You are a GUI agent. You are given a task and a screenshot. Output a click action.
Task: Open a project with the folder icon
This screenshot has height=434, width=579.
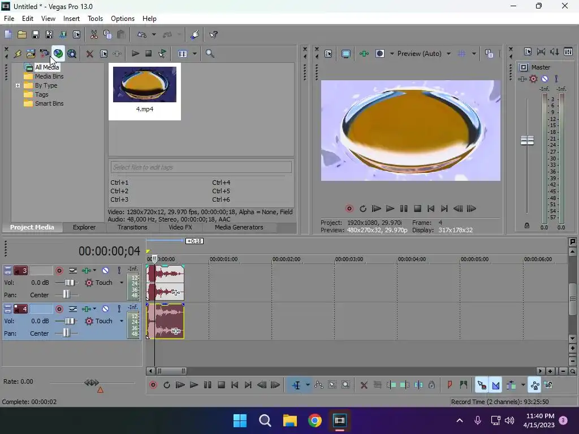22,34
